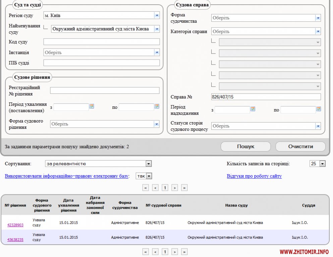Change records per page count dropdown
This screenshot has height=257, width=333.
point(322,164)
